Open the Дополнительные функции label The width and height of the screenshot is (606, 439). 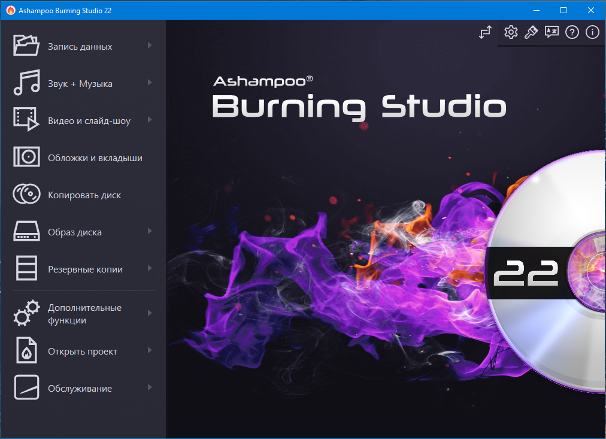coord(84,314)
